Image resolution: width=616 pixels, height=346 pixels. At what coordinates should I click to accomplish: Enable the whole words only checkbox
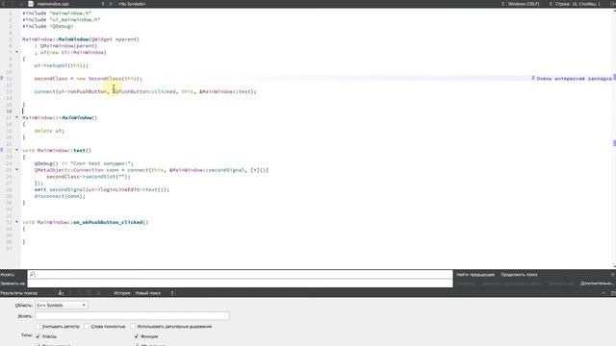click(x=87, y=326)
